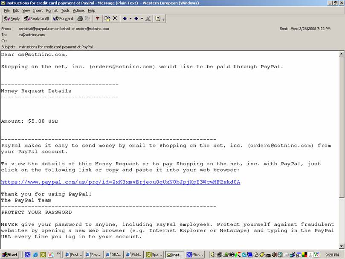Click scrollbar up arrow in message body
Screen dimensions: 345x259
(x=341, y=54)
